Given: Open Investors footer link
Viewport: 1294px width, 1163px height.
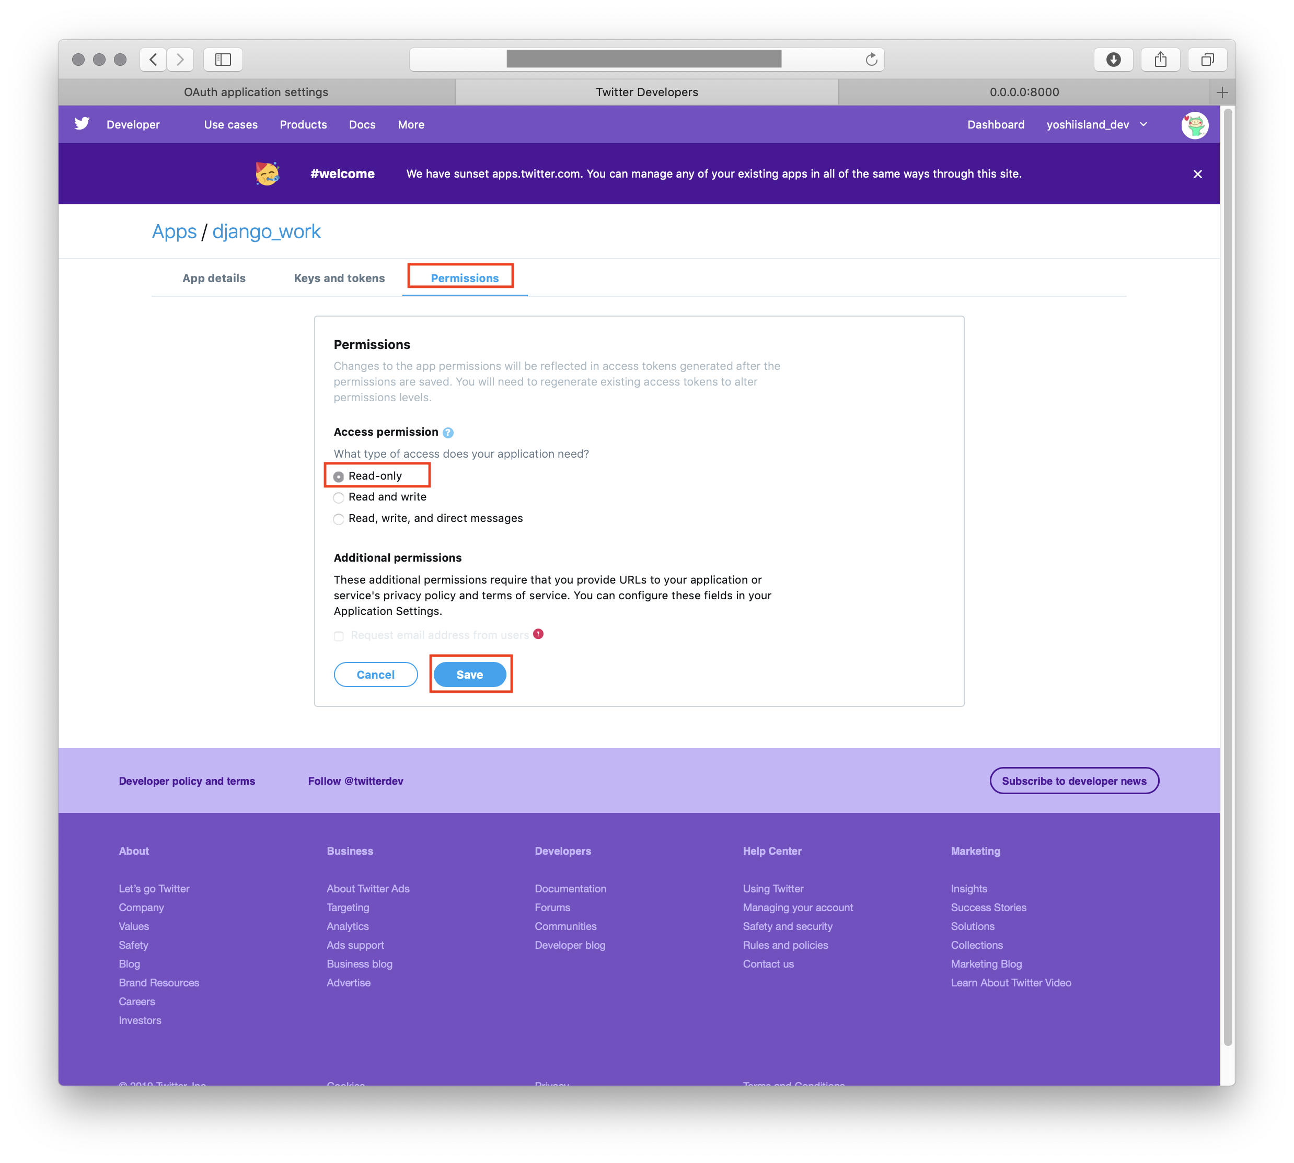Looking at the screenshot, I should pos(140,1020).
